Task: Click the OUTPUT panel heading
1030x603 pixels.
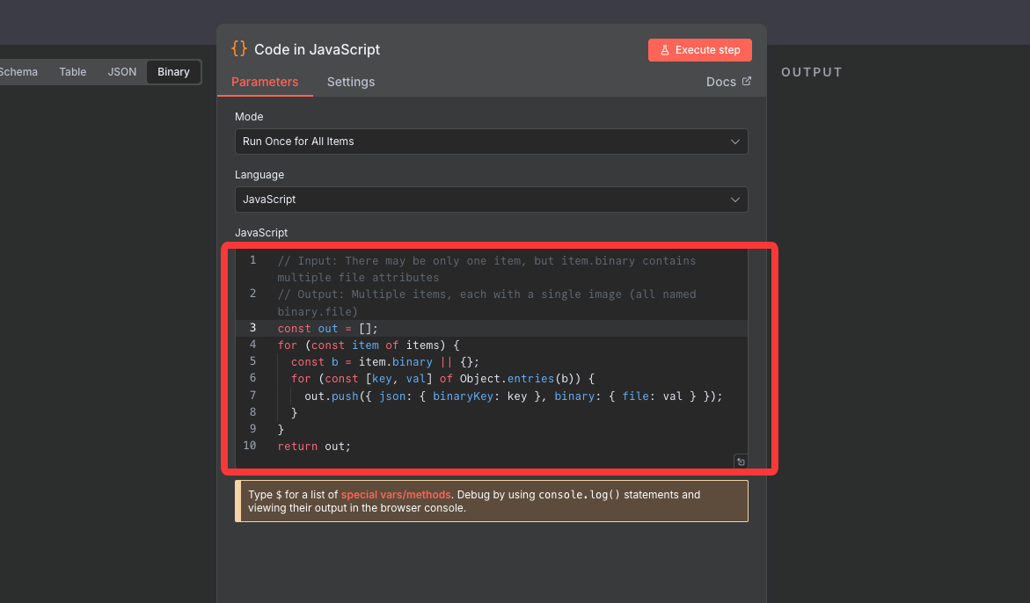Action: click(811, 72)
